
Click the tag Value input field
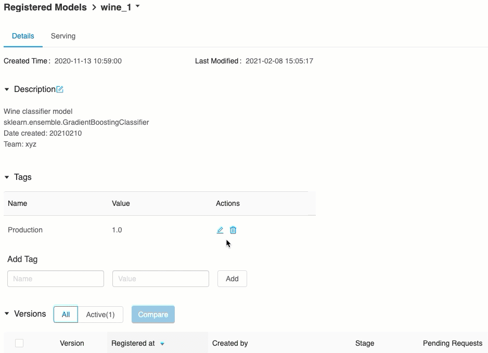161,278
